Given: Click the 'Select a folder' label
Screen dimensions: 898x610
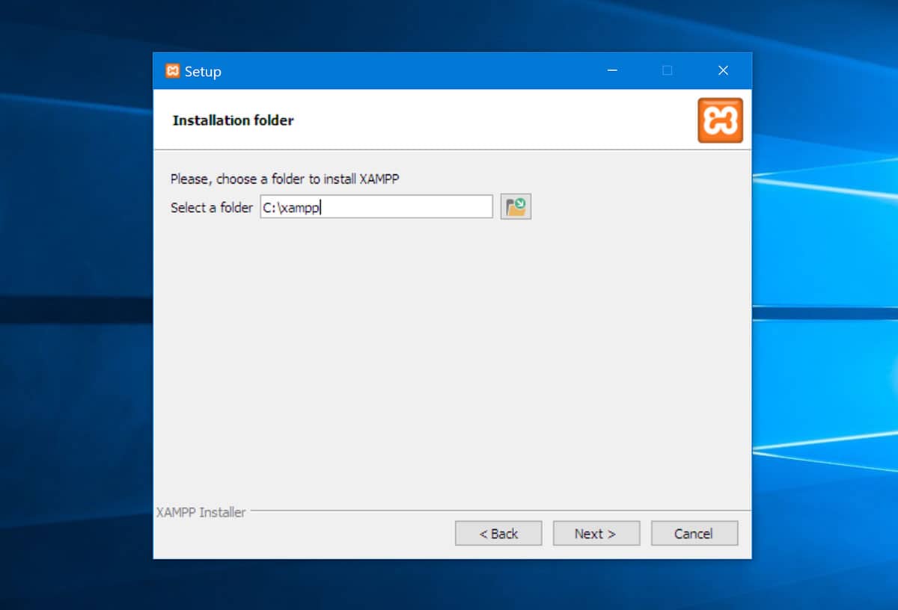Looking at the screenshot, I should click(x=212, y=208).
